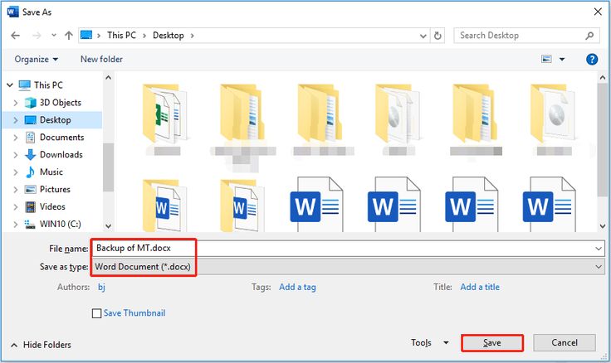Open Downloads in the navigation pane
611x363 pixels.
coord(61,155)
